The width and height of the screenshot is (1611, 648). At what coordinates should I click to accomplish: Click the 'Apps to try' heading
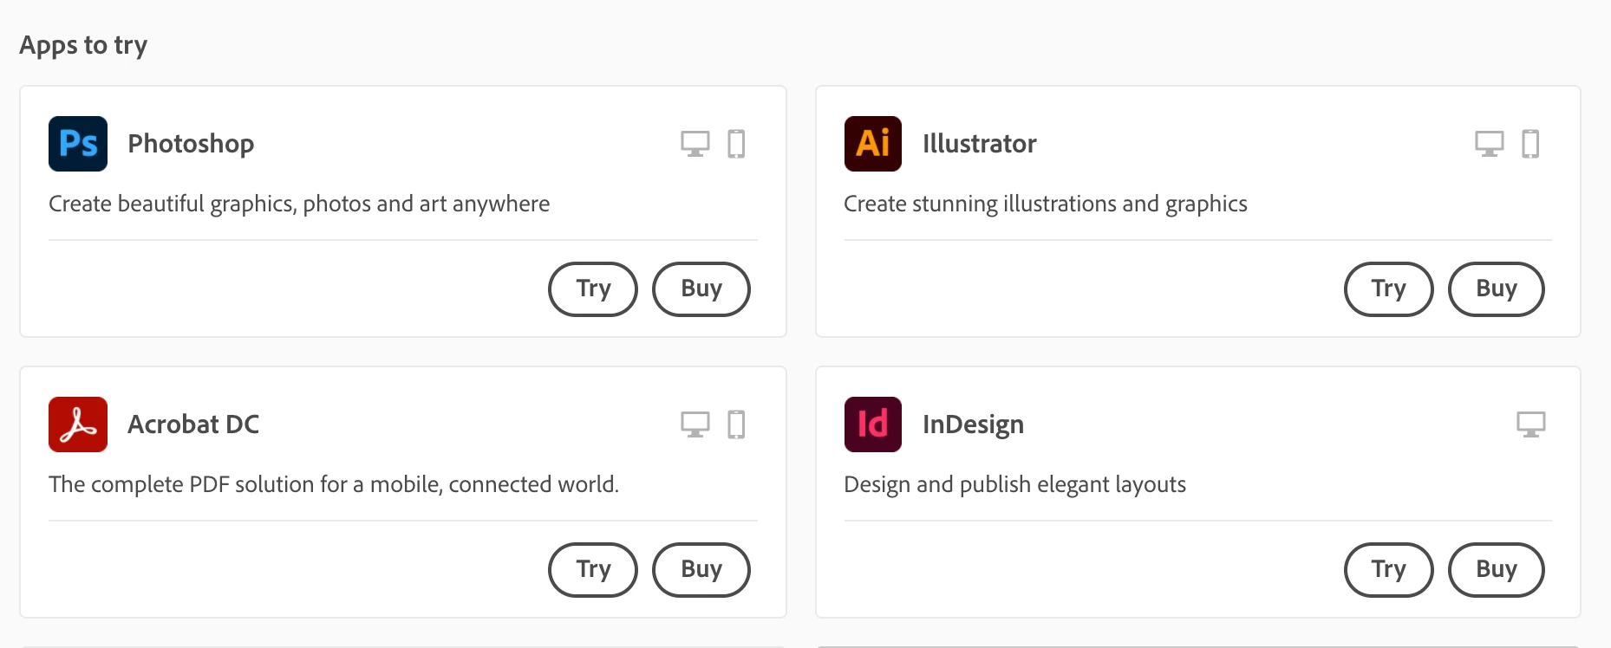pos(83,45)
